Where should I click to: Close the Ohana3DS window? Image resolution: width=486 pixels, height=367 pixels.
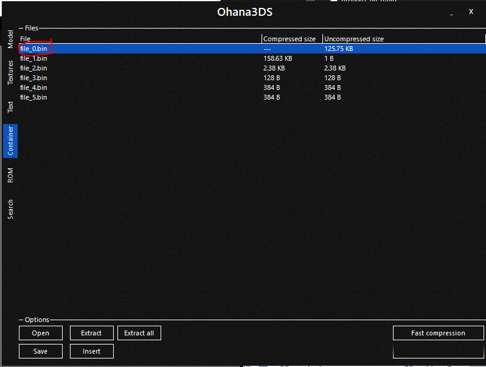pos(471,12)
